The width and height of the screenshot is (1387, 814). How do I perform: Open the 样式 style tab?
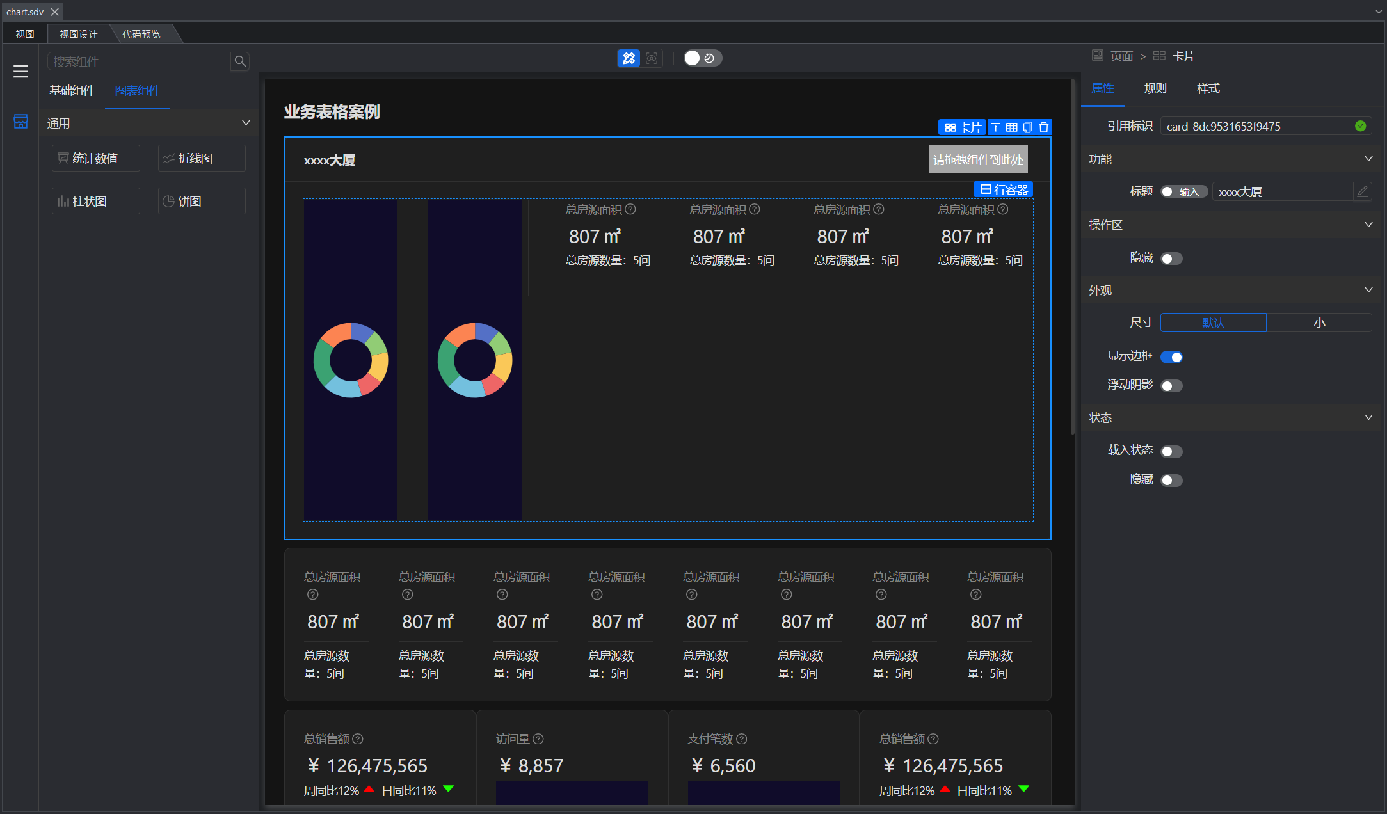click(1208, 88)
